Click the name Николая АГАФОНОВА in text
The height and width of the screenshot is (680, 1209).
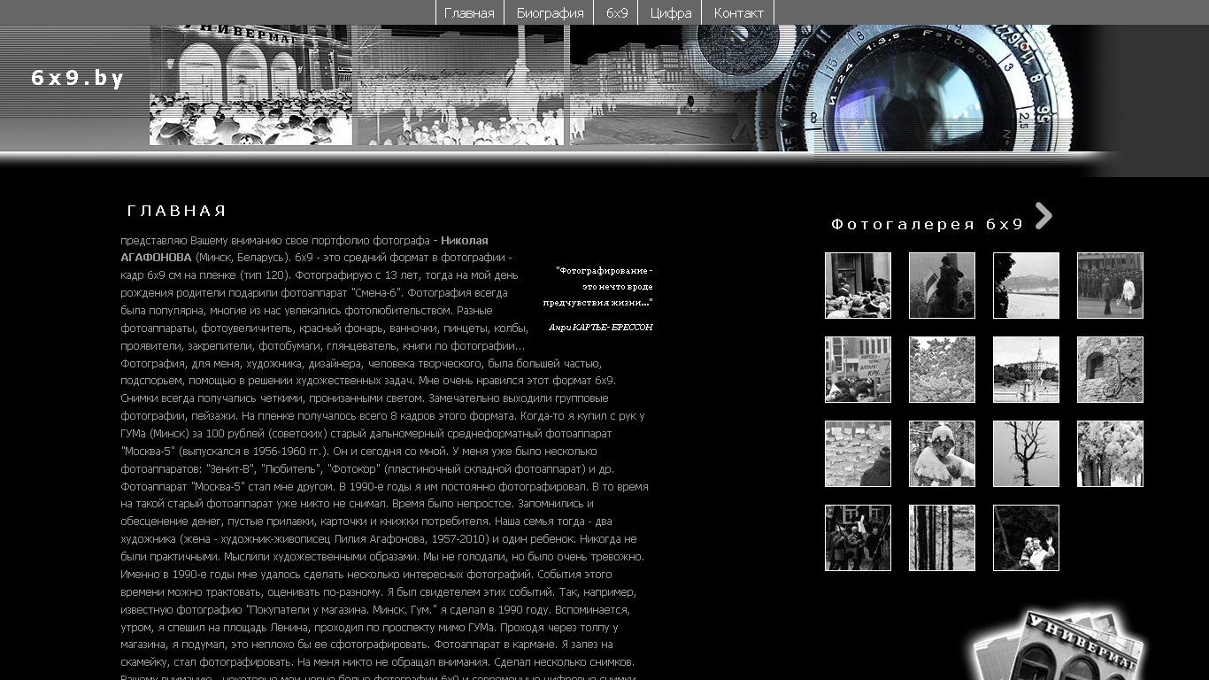coord(304,249)
